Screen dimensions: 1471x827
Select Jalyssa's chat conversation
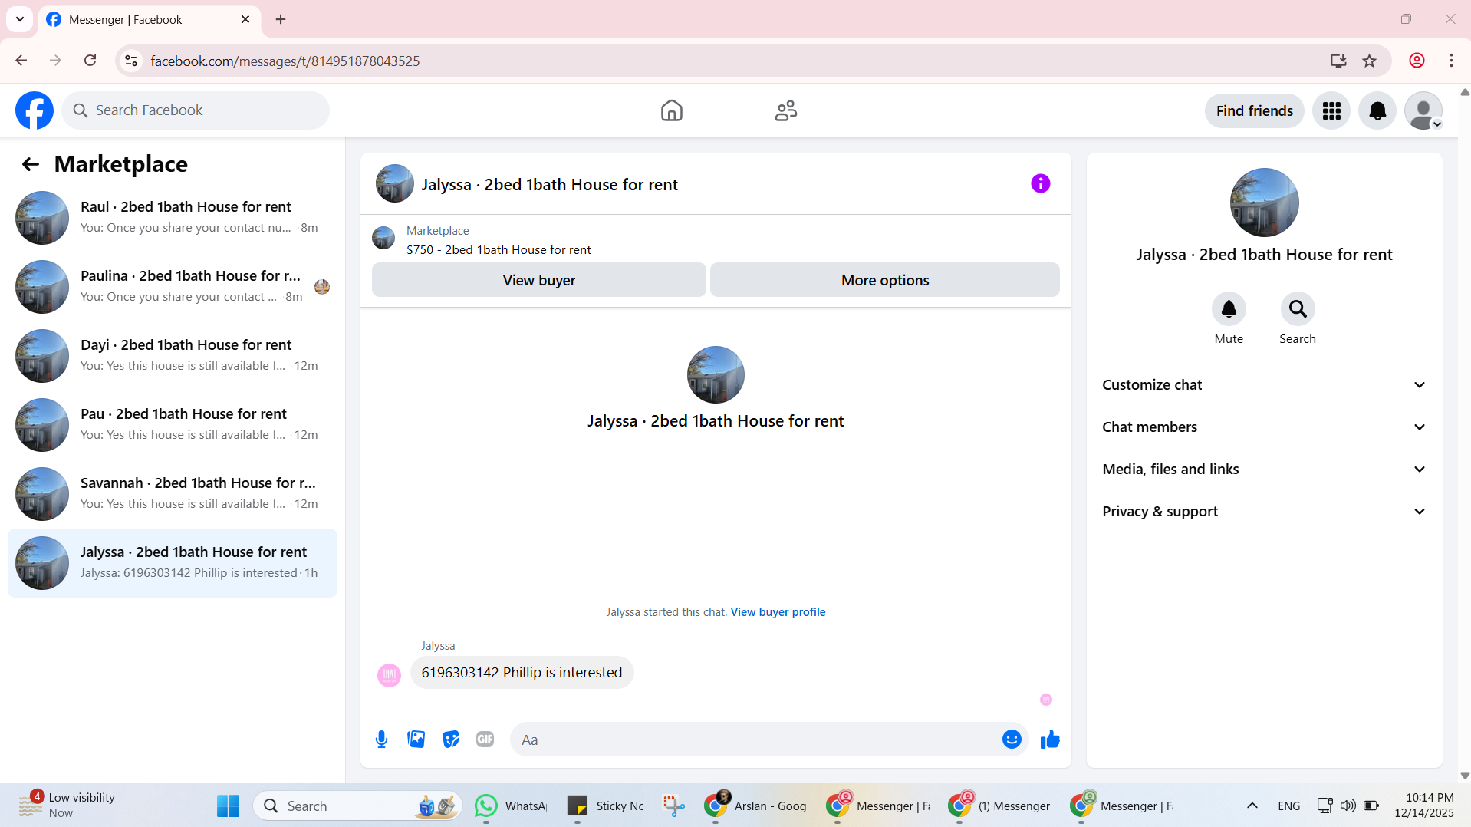pyautogui.click(x=173, y=563)
